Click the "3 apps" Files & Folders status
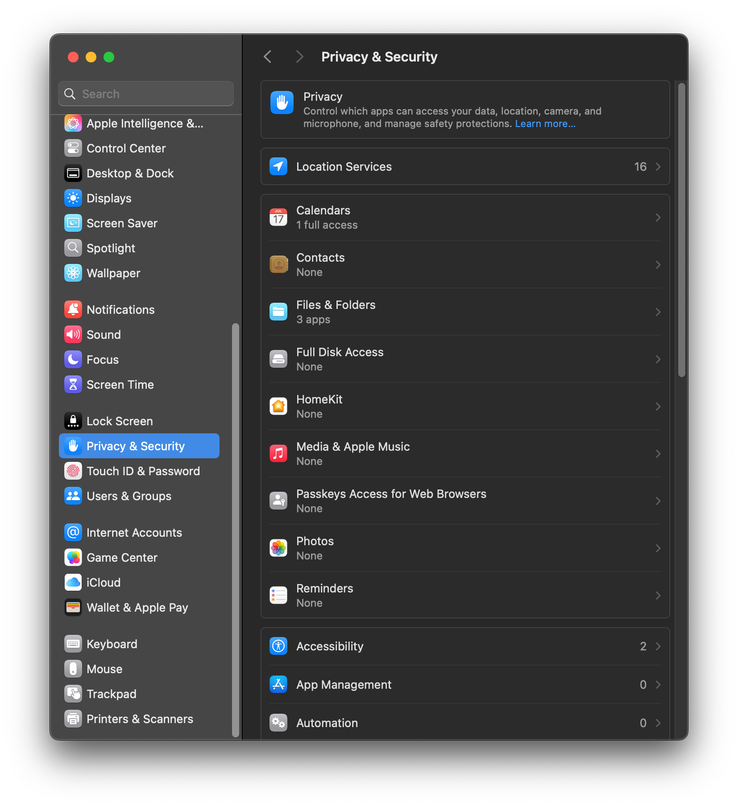 click(313, 320)
